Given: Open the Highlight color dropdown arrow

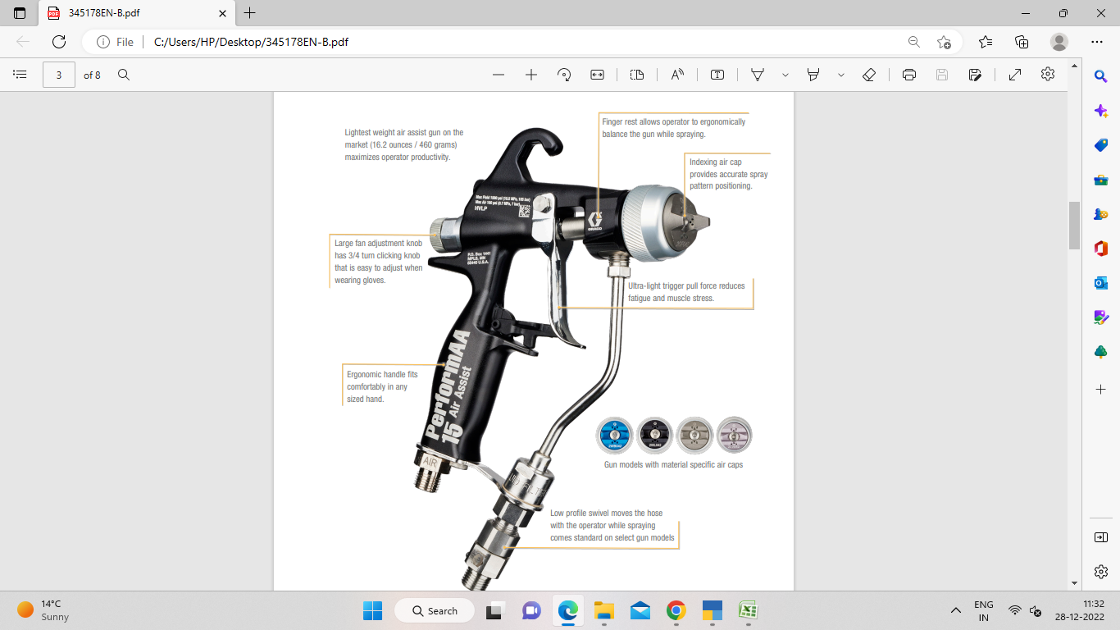Looking at the screenshot, I should pyautogui.click(x=841, y=75).
